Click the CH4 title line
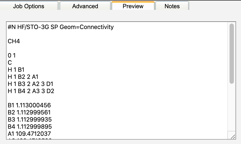This screenshot has width=241, height=144. 14,41
